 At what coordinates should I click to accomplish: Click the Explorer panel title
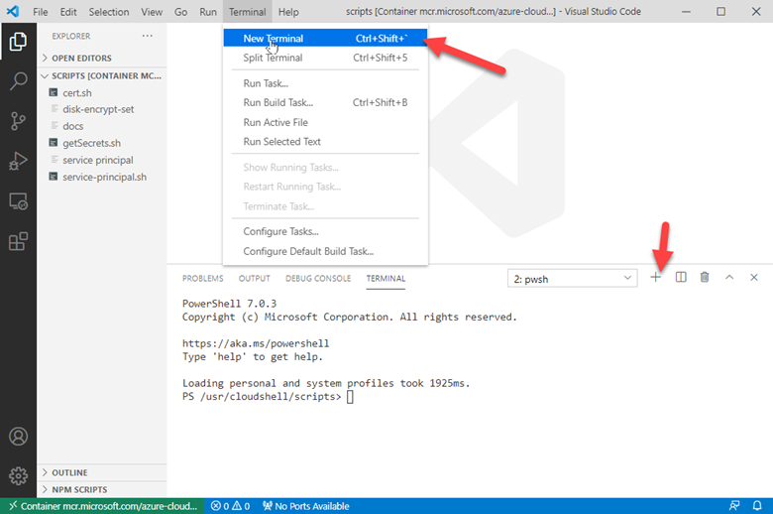pos(71,36)
